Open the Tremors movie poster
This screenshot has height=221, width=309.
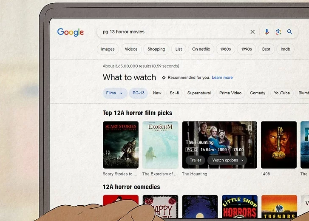(279, 207)
